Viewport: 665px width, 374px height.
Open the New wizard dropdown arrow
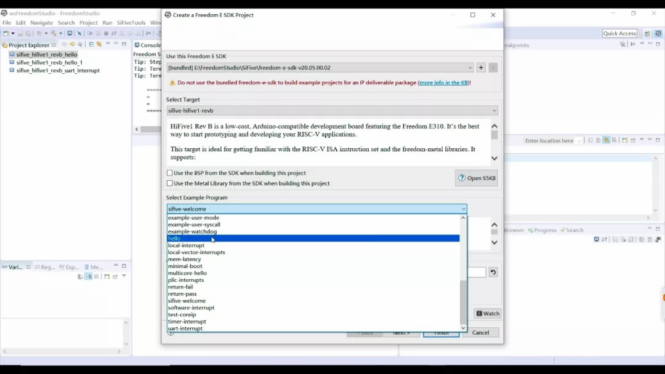pyautogui.click(x=13, y=33)
